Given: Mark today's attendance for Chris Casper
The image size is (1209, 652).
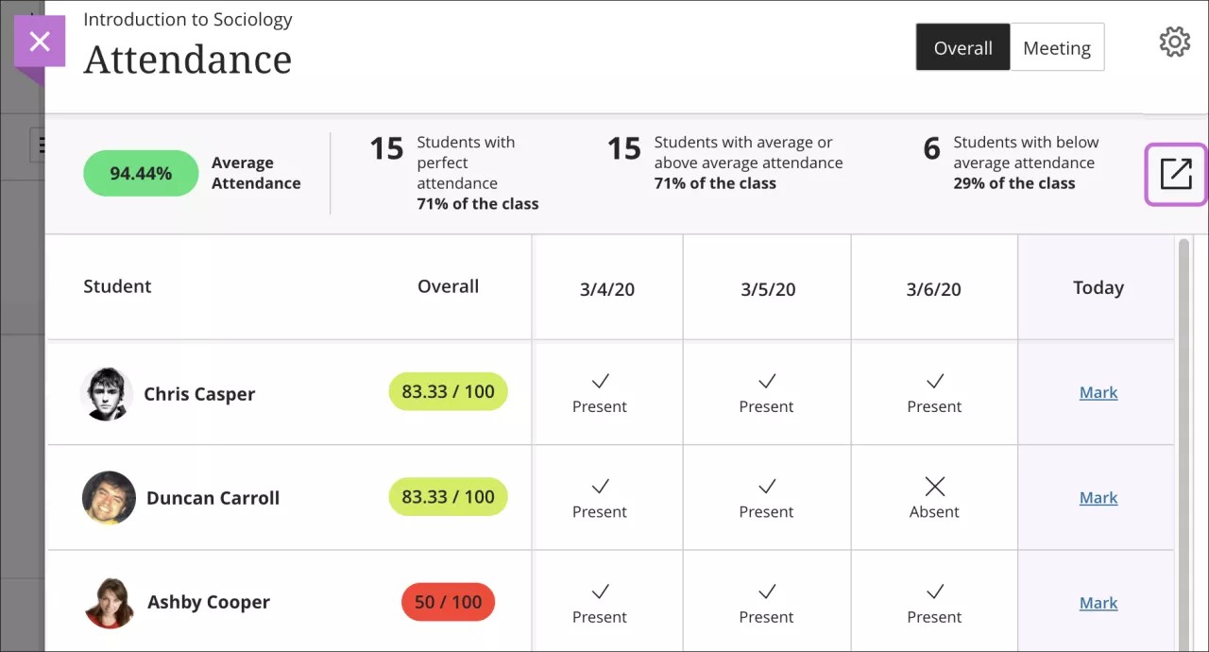Looking at the screenshot, I should 1098,392.
